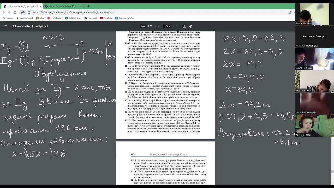Share this page via address bar icon

pyautogui.click(x=290, y=12)
